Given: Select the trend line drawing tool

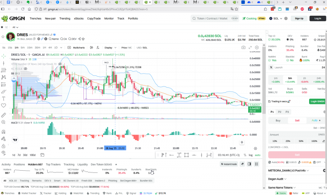Looking at the screenshot, I should pyautogui.click(x=3, y=63).
